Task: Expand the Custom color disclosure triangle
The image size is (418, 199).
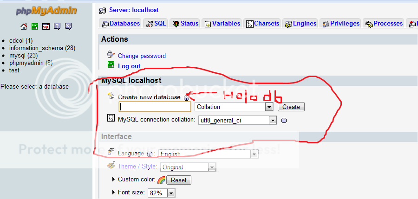Action: click(x=114, y=180)
